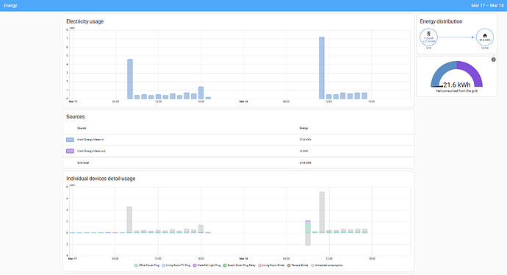Toggle Living Room Blinds legend item
507x275 pixels.
pos(271,265)
